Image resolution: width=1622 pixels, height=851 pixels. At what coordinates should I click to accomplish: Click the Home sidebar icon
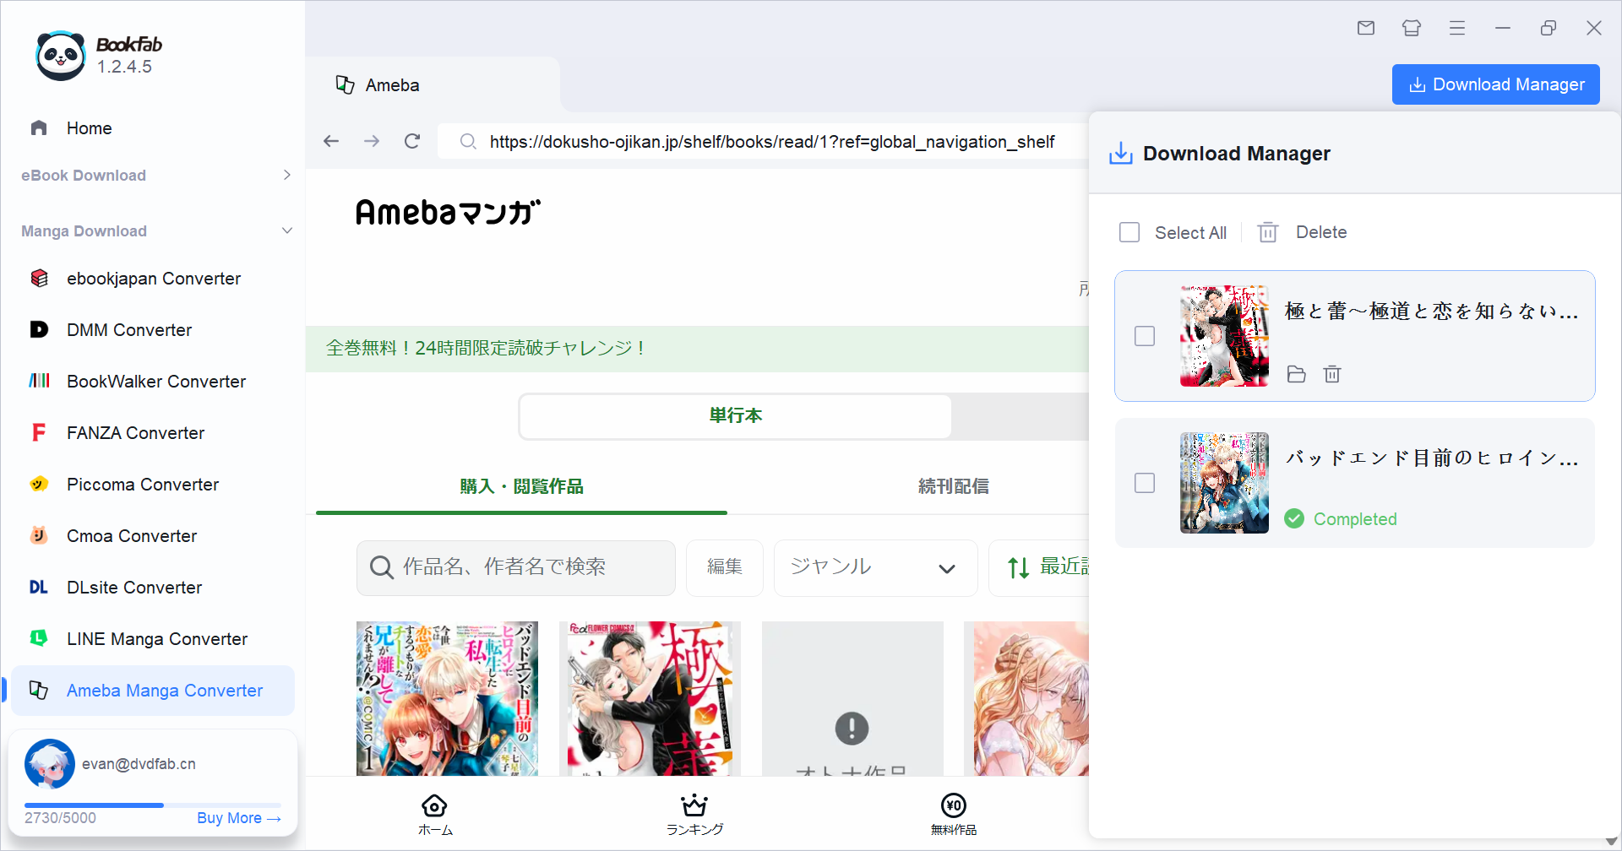(x=39, y=127)
